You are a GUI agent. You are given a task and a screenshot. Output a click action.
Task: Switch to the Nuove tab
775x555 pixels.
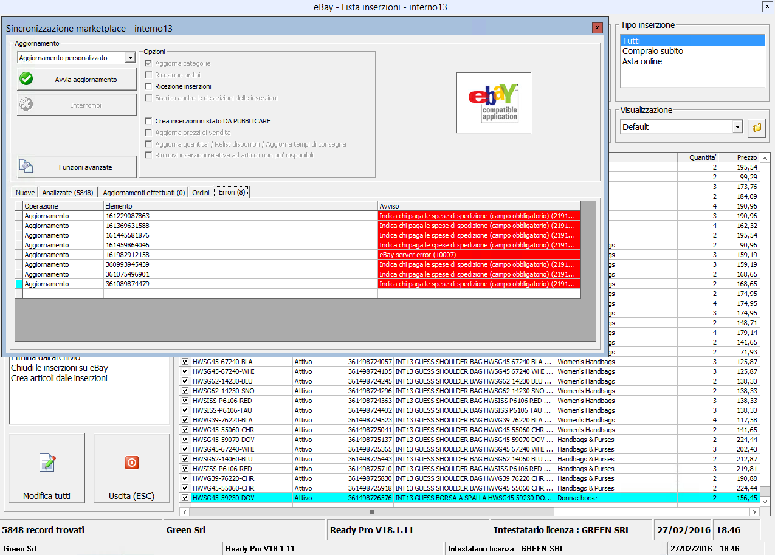[x=25, y=193]
